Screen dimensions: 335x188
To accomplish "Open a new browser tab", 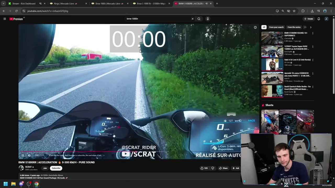I will click(217, 4).
